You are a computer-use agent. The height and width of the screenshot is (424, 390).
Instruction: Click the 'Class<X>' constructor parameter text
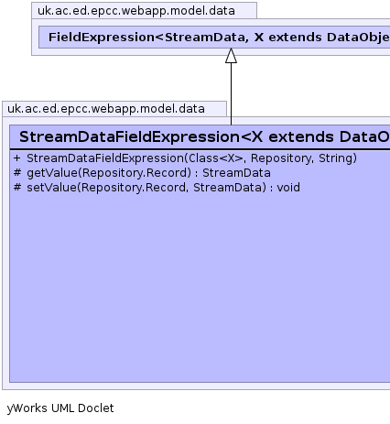click(216, 158)
